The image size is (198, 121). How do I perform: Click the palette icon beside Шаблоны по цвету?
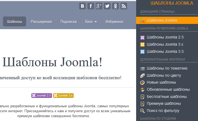click(142, 76)
